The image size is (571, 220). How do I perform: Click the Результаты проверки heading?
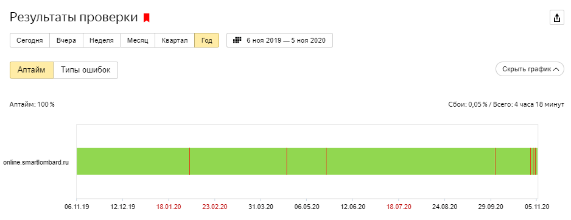(x=74, y=18)
